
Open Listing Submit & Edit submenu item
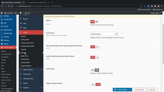click(x=27, y=46)
